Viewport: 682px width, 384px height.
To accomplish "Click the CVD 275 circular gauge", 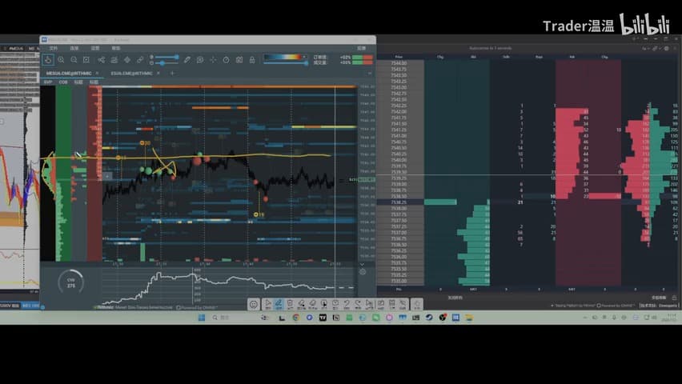I will click(71, 282).
